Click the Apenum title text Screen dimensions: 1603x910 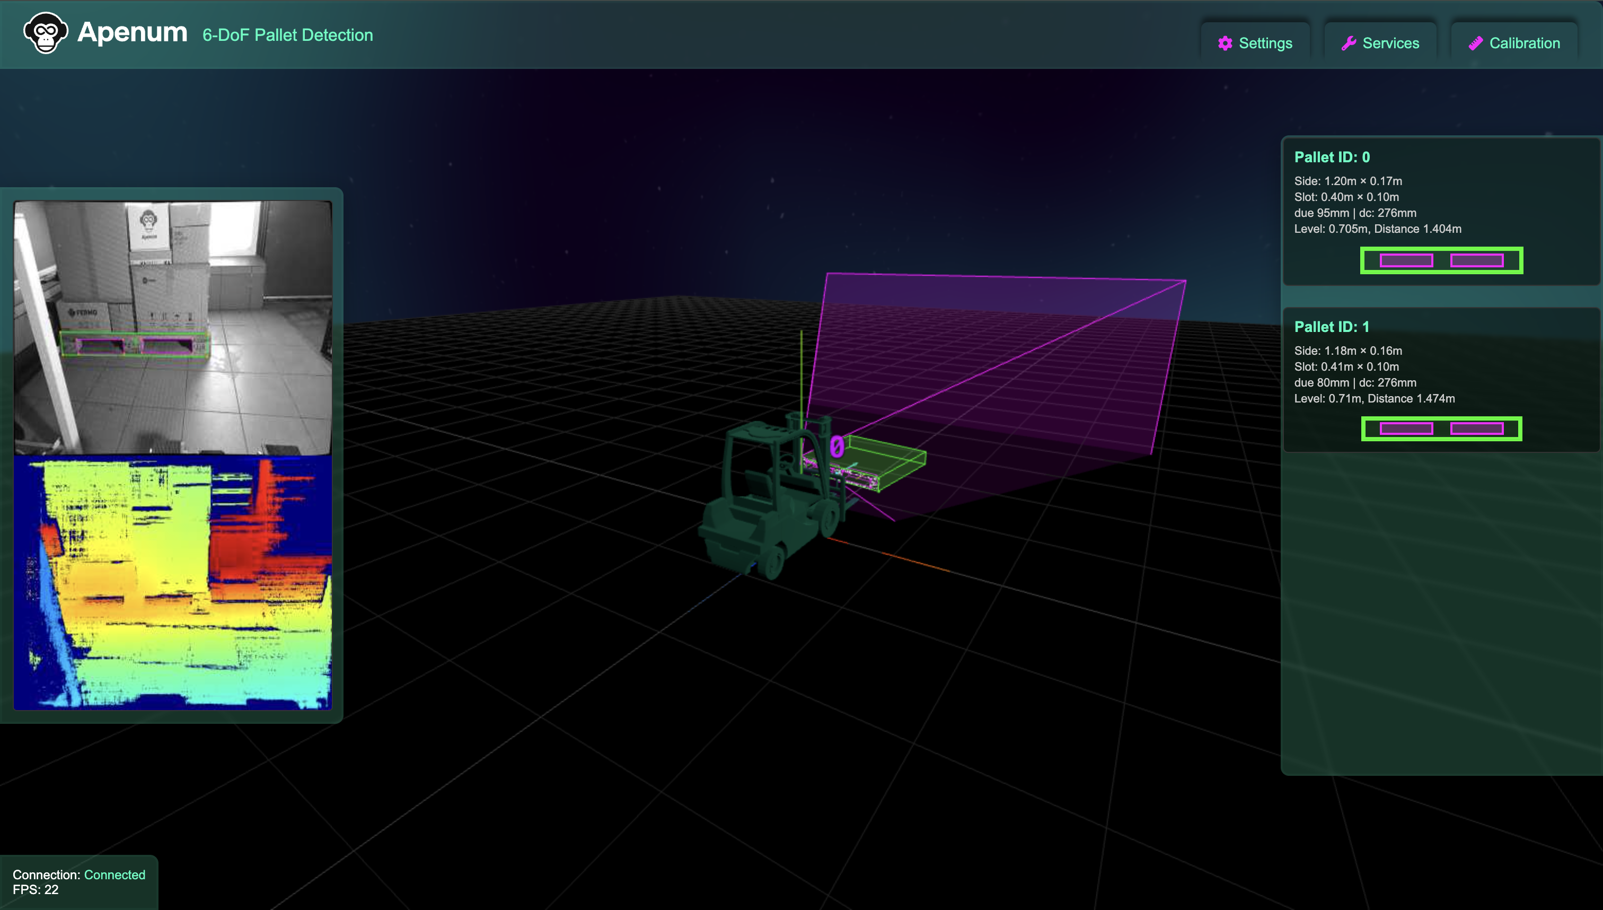point(133,32)
